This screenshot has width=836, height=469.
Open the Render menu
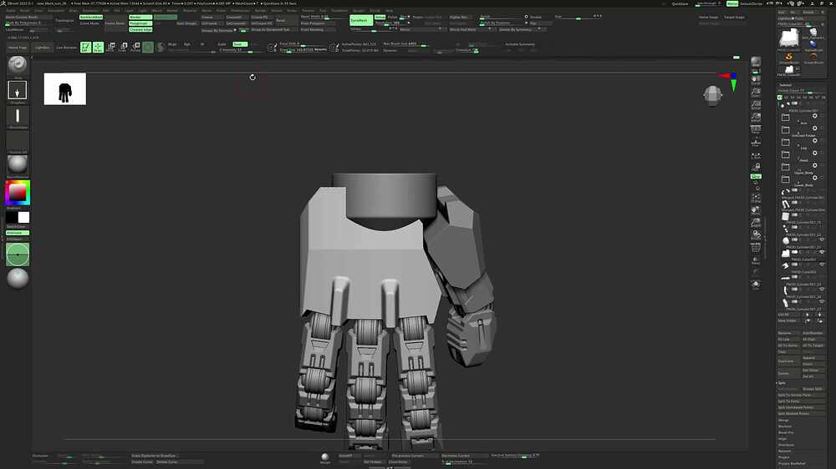(260, 10)
